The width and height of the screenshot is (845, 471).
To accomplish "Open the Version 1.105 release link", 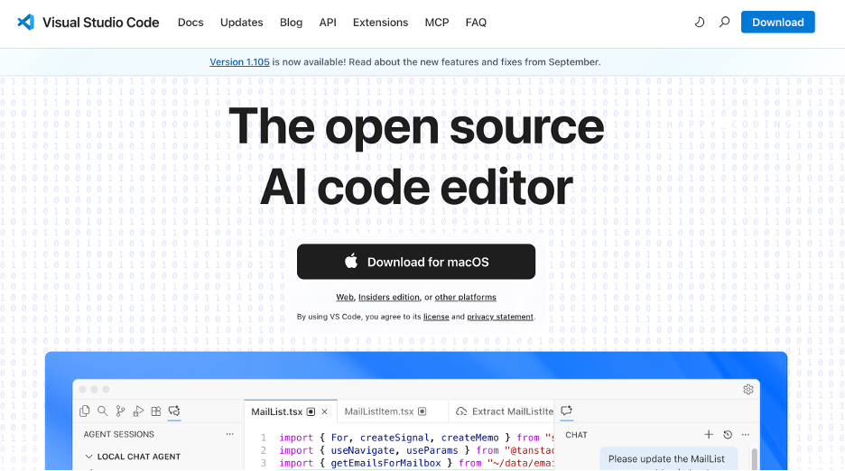I will 239,62.
